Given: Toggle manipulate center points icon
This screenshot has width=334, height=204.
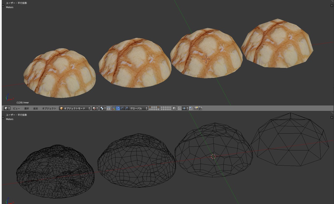Looking at the screenshot, I should 108,108.
